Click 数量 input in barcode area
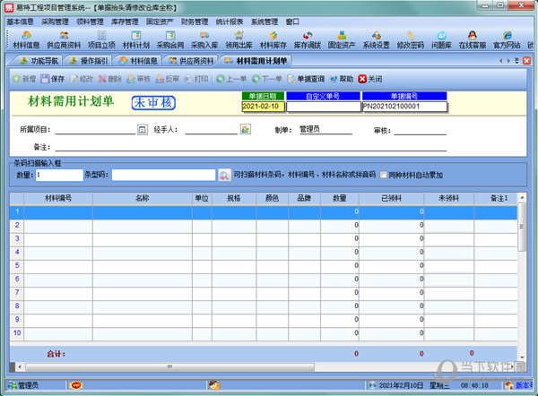Image resolution: width=538 pixels, height=396 pixels. (59, 175)
